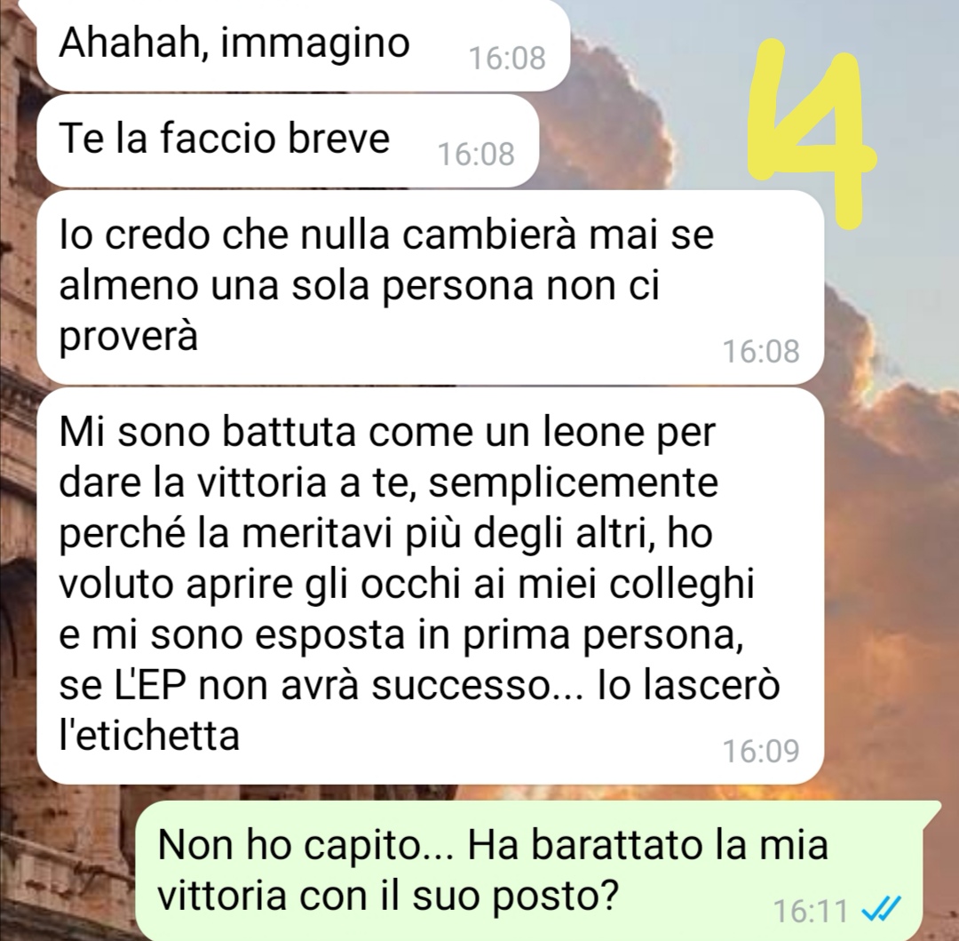This screenshot has width=959, height=941.
Task: Click the word "l'etichetta" ending the long message
Action: 148,734
